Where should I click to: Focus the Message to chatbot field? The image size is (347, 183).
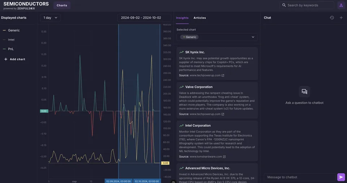coord(300,177)
